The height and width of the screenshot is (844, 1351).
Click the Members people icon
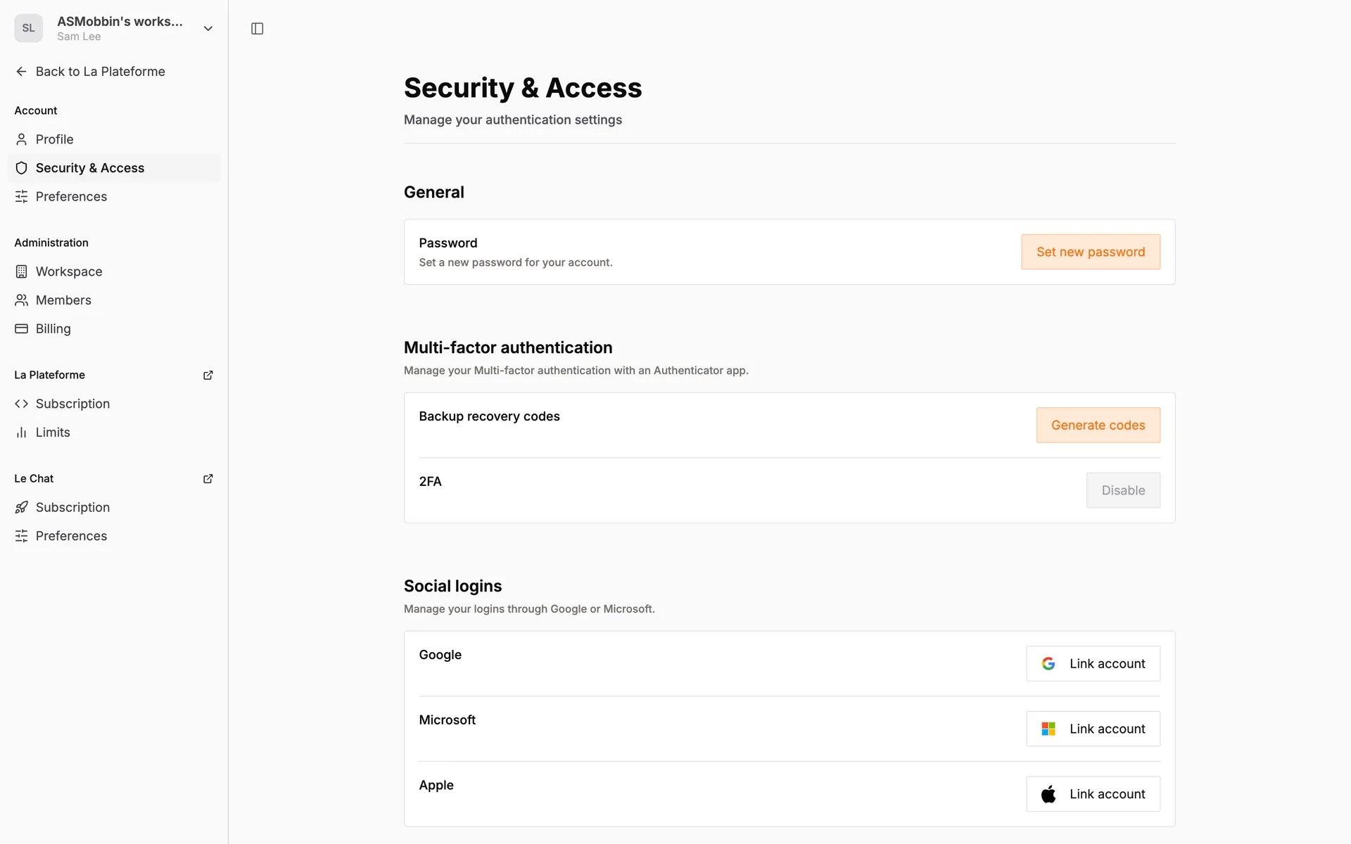tap(22, 300)
